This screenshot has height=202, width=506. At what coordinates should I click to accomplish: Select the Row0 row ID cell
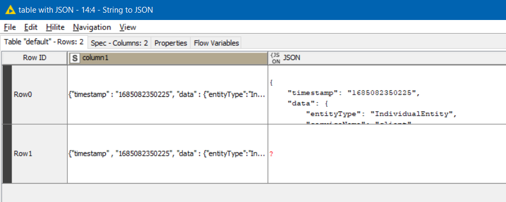coord(39,95)
